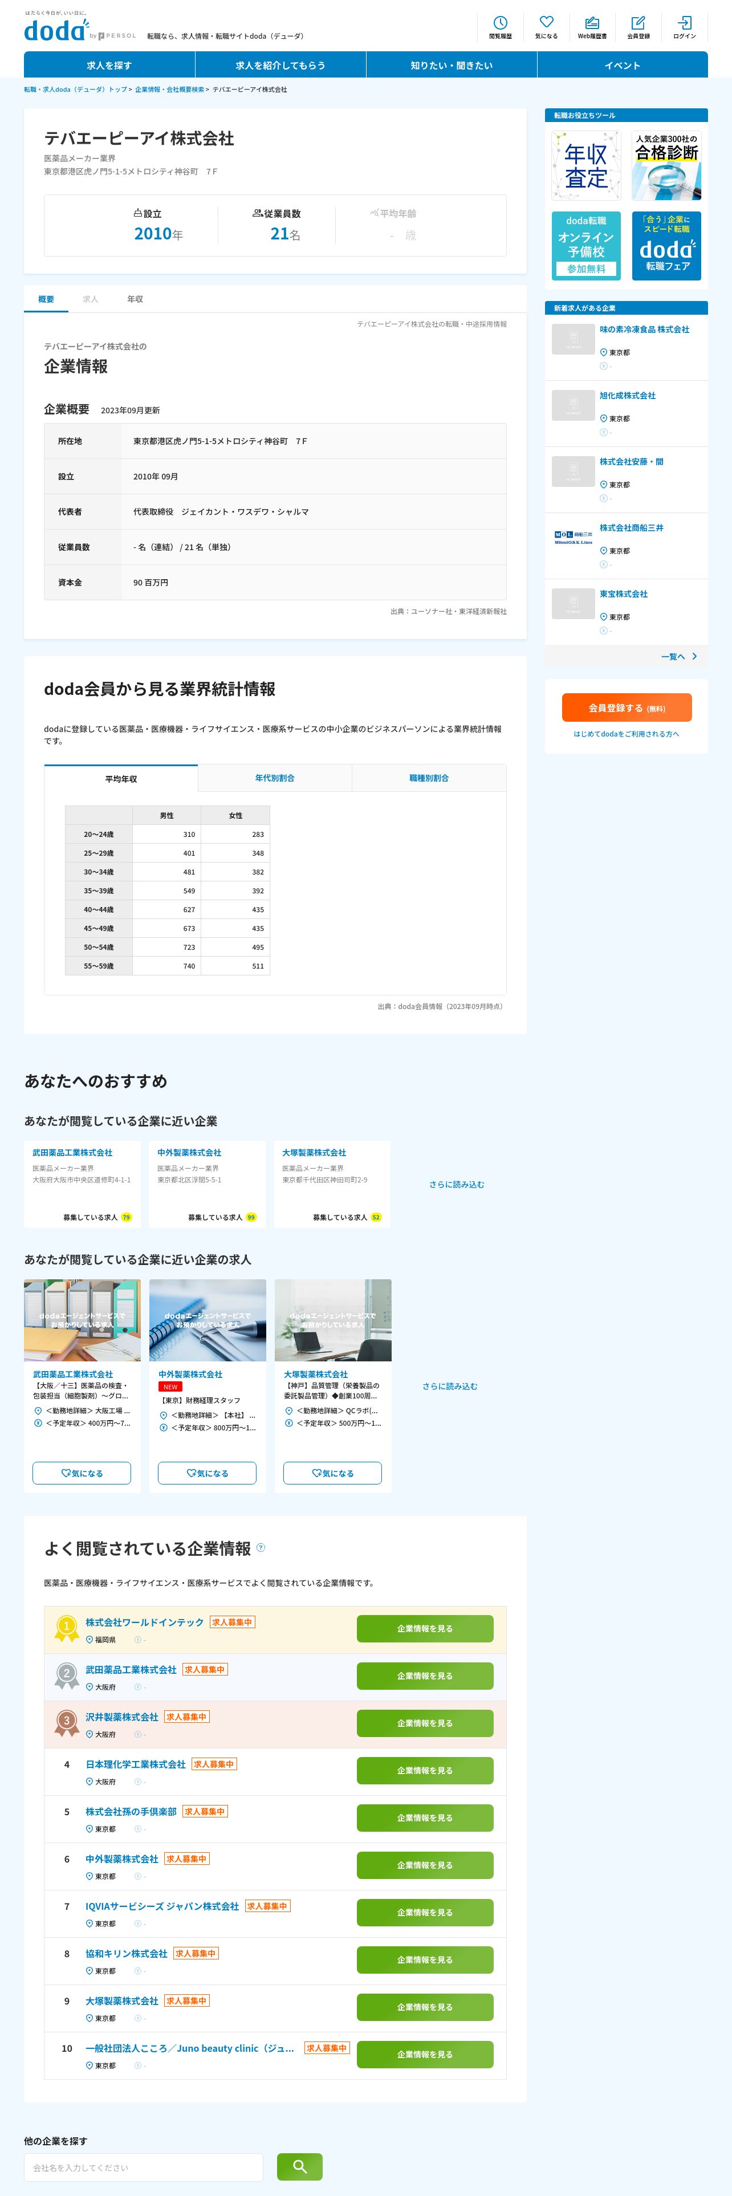Click the 会員登録する (無料) button

tap(627, 707)
